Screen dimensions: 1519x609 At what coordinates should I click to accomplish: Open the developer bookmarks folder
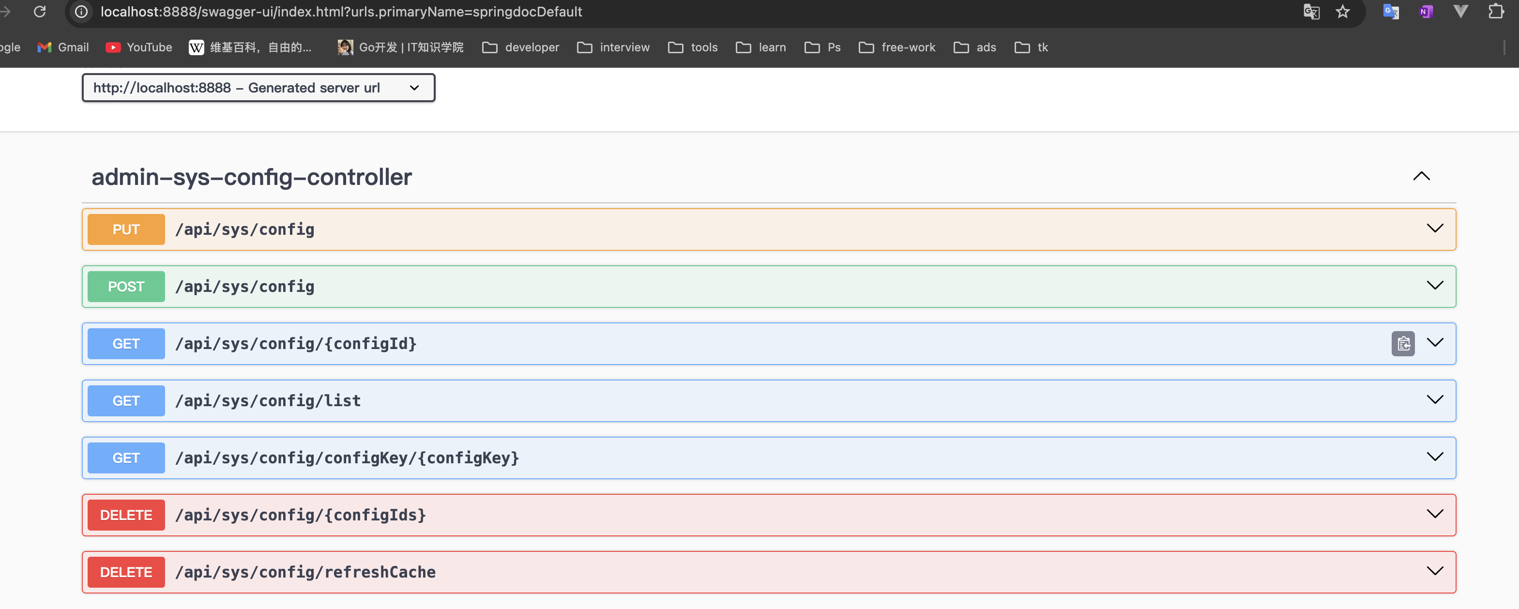point(520,47)
